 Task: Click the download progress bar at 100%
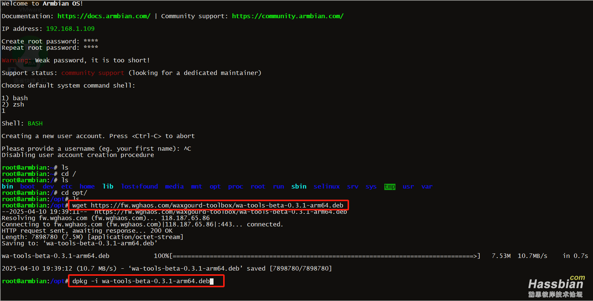coord(325,256)
